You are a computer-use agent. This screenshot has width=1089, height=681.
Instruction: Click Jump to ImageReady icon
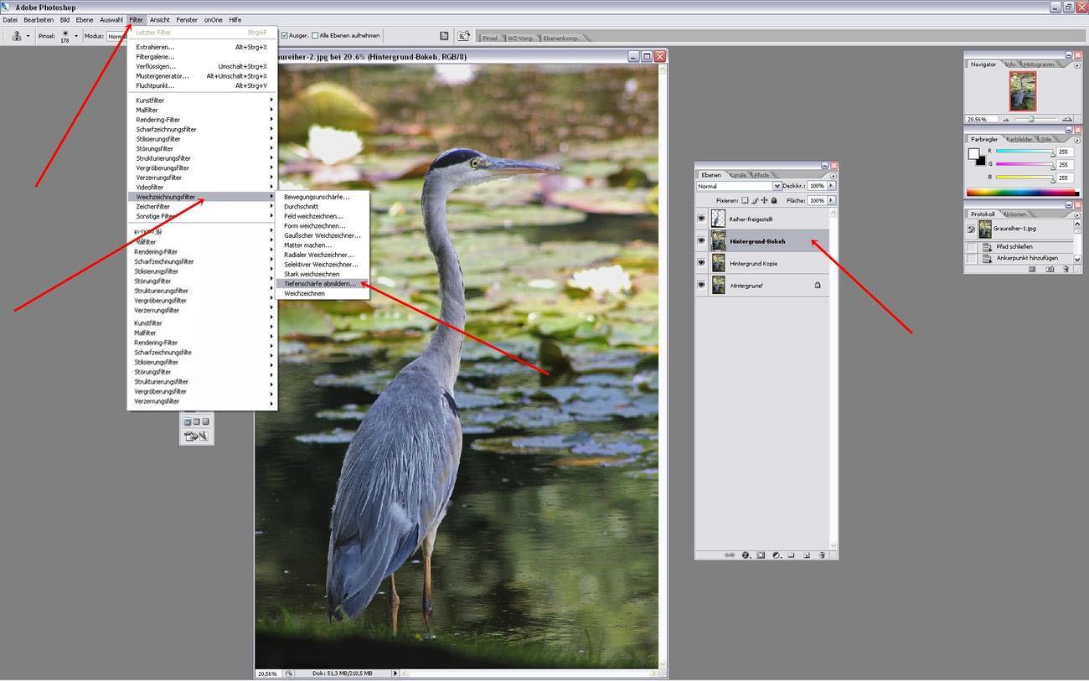(194, 436)
